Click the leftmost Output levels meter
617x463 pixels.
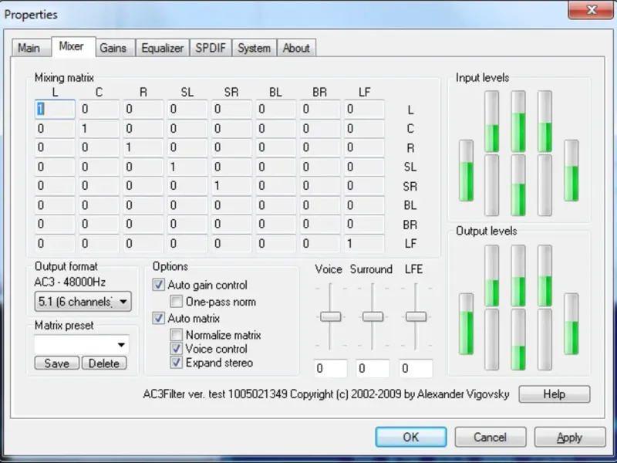tap(467, 324)
